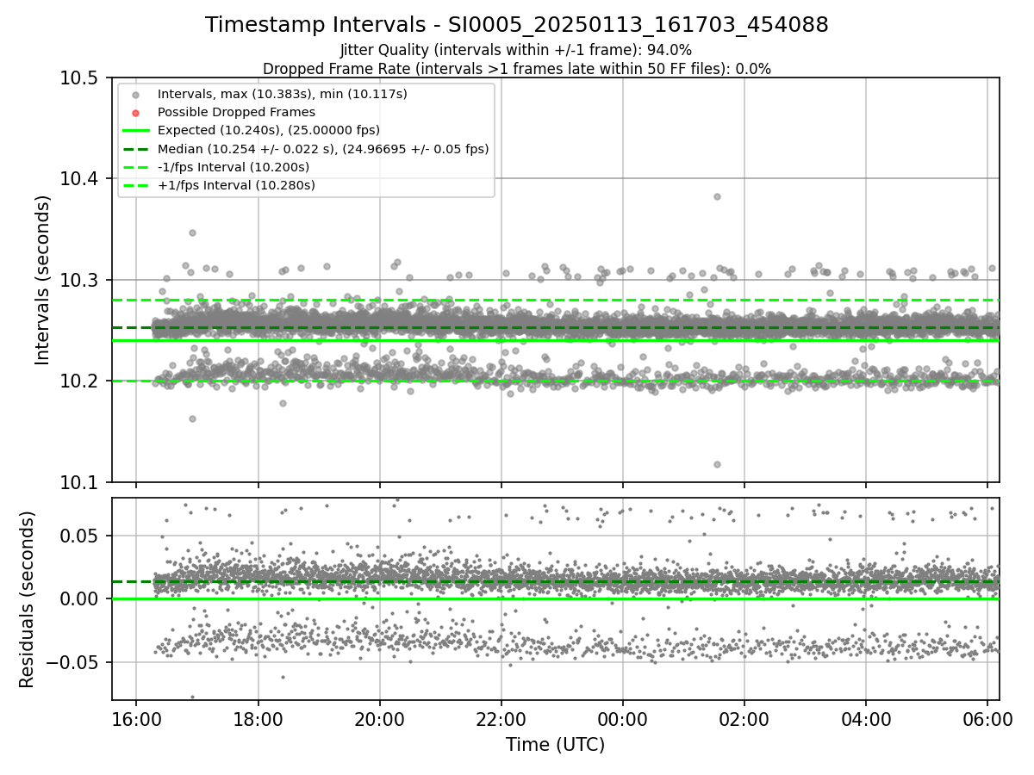Click the red dropped frames marker in legend
The image size is (1034, 775).
(135, 113)
